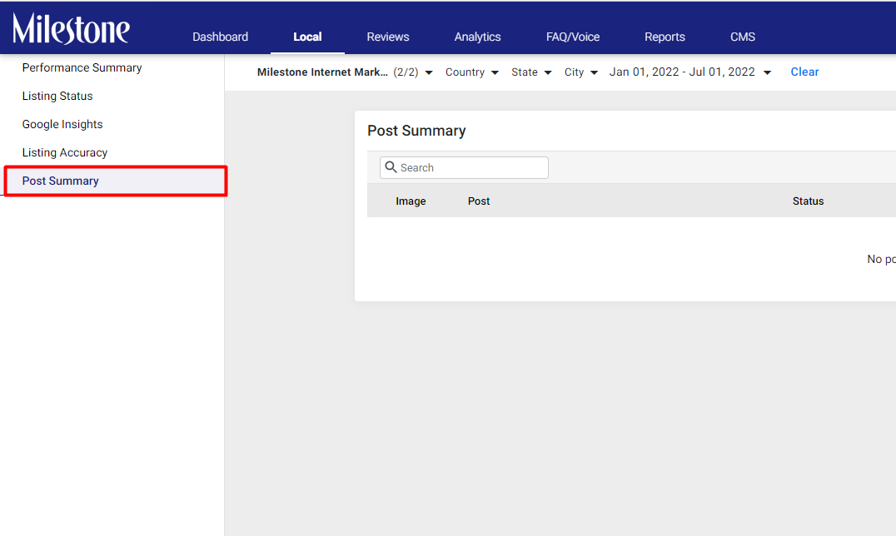Select the Local tab

307,37
